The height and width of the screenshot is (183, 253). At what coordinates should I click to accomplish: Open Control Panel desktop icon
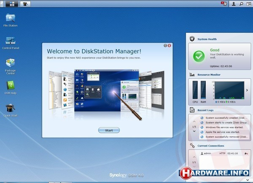click(x=11, y=41)
